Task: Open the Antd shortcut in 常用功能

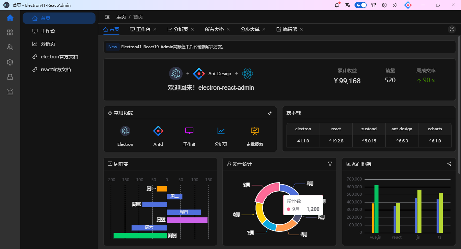Action: [158, 136]
